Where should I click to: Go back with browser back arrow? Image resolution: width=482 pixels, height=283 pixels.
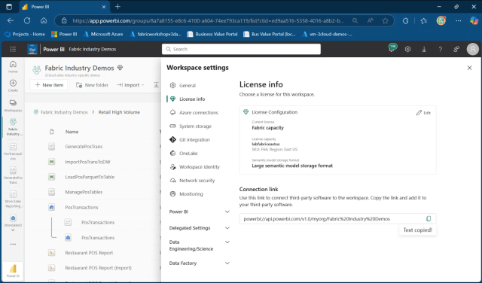(x=11, y=20)
